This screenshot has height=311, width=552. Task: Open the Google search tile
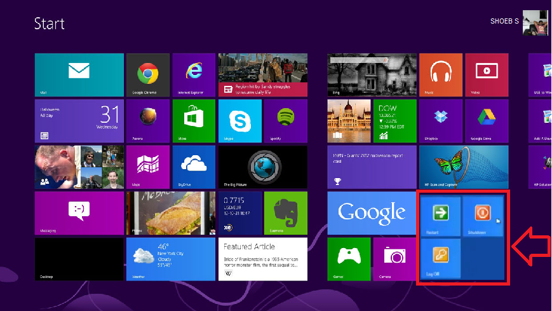372,213
